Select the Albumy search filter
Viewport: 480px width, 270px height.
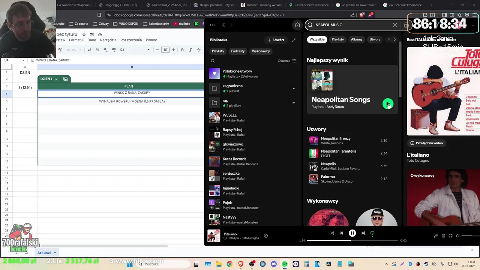tap(357, 39)
